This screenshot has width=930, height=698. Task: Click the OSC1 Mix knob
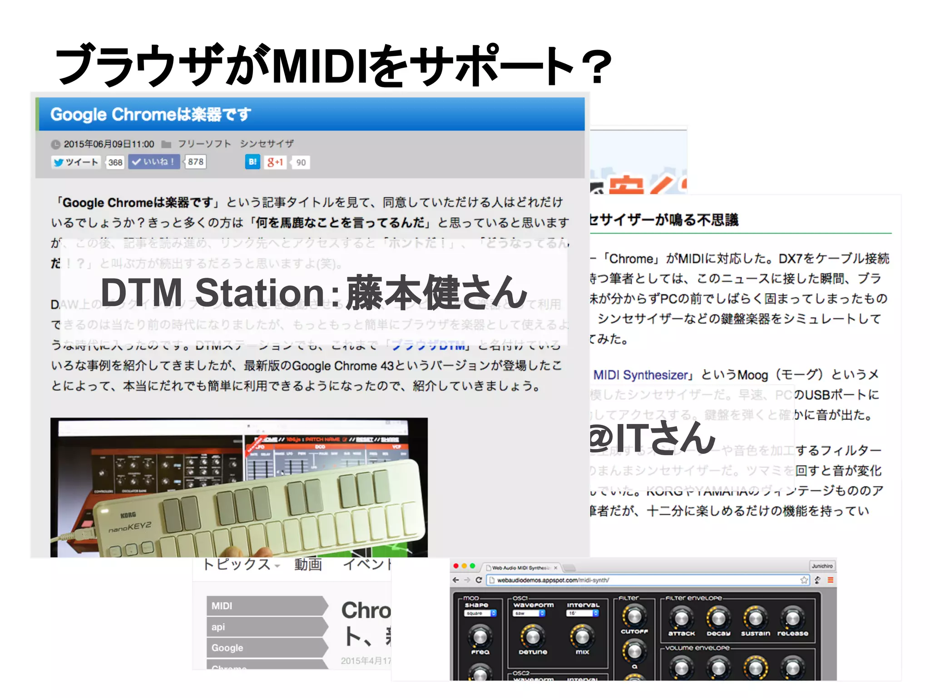click(x=582, y=636)
